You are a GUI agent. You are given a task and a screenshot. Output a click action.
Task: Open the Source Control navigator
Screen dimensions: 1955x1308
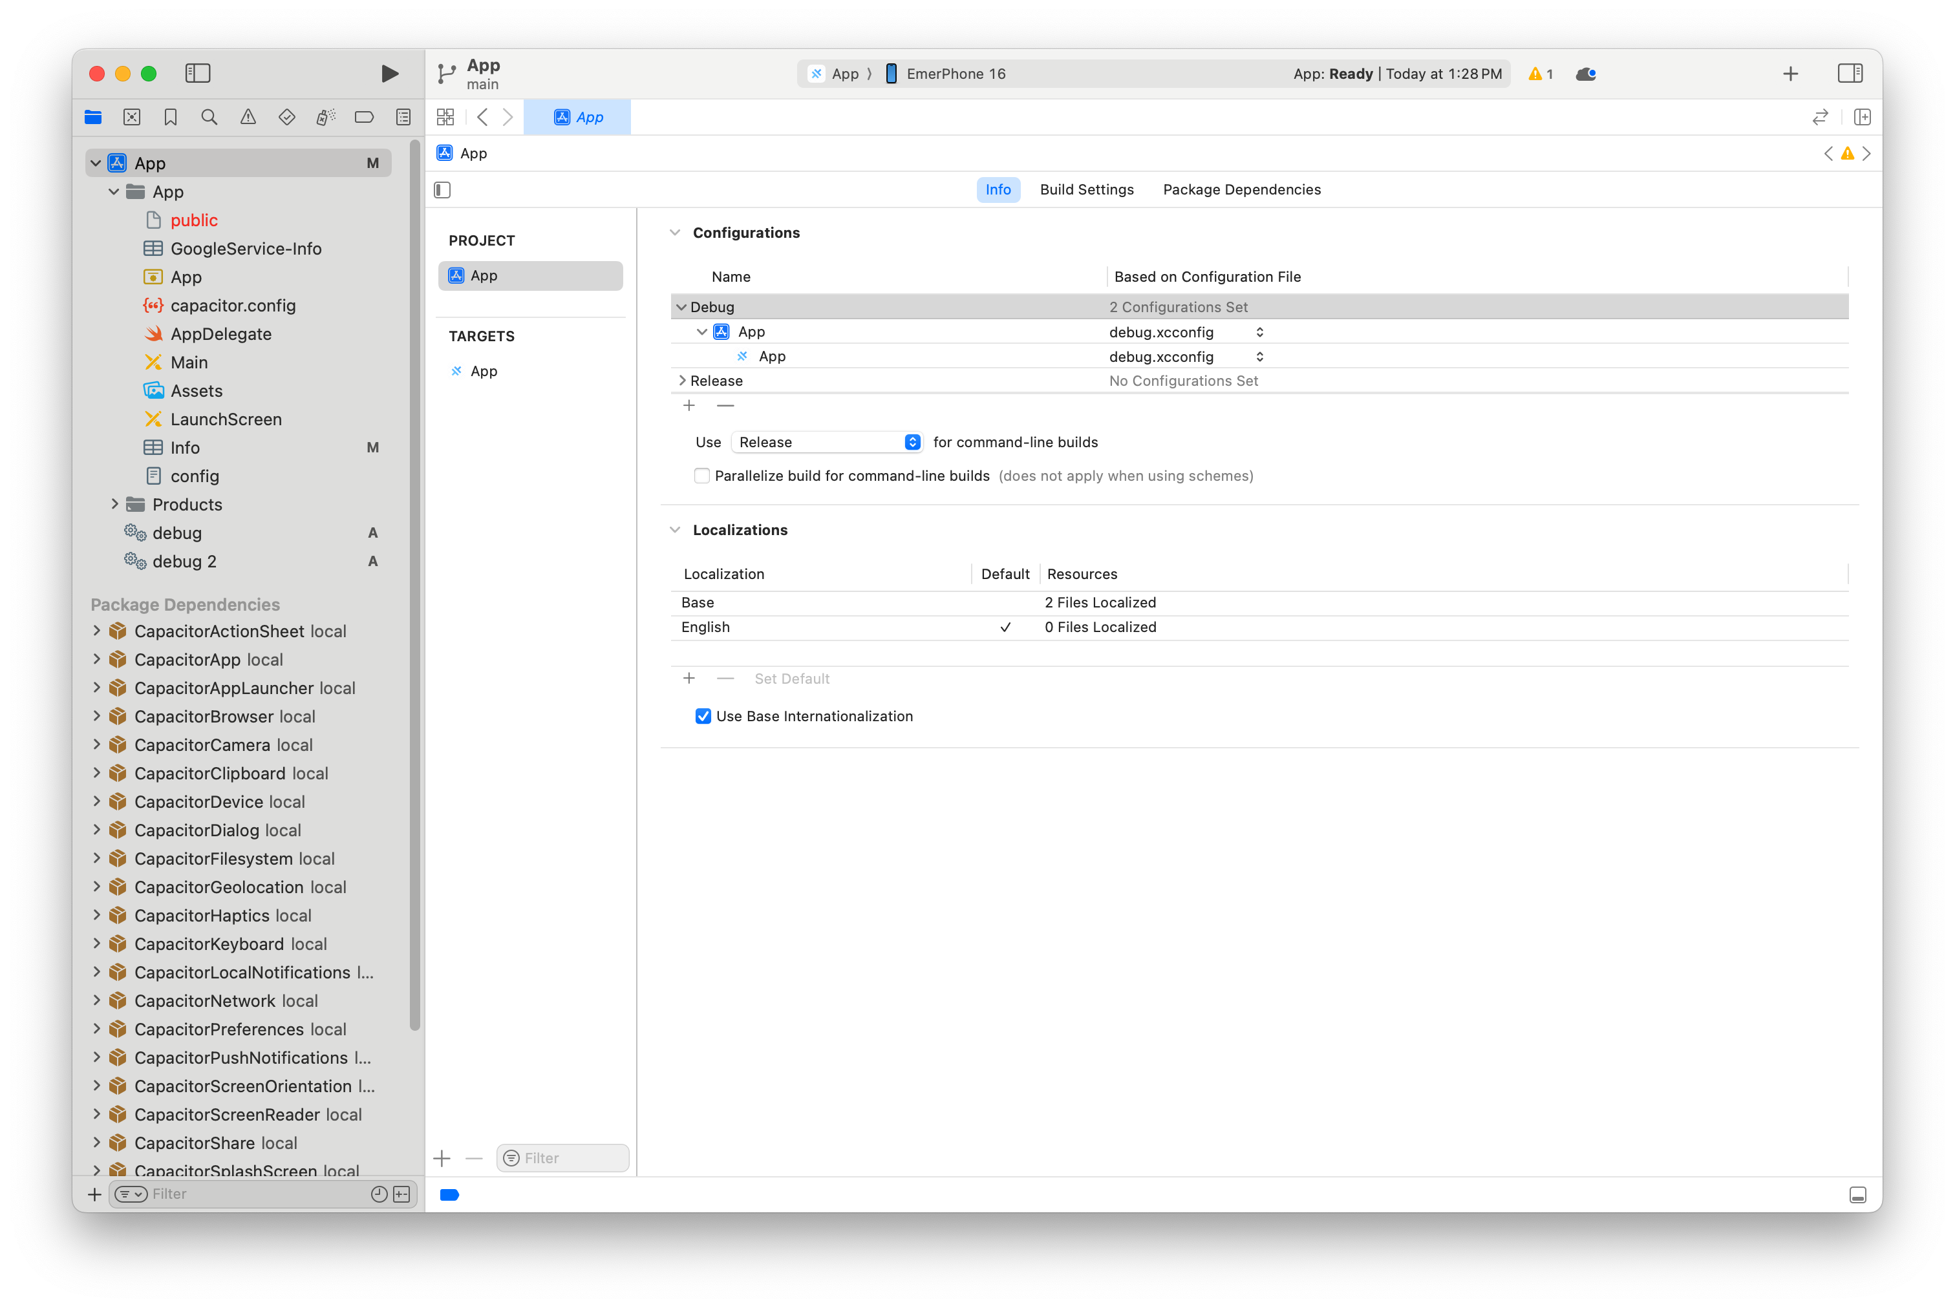click(132, 117)
